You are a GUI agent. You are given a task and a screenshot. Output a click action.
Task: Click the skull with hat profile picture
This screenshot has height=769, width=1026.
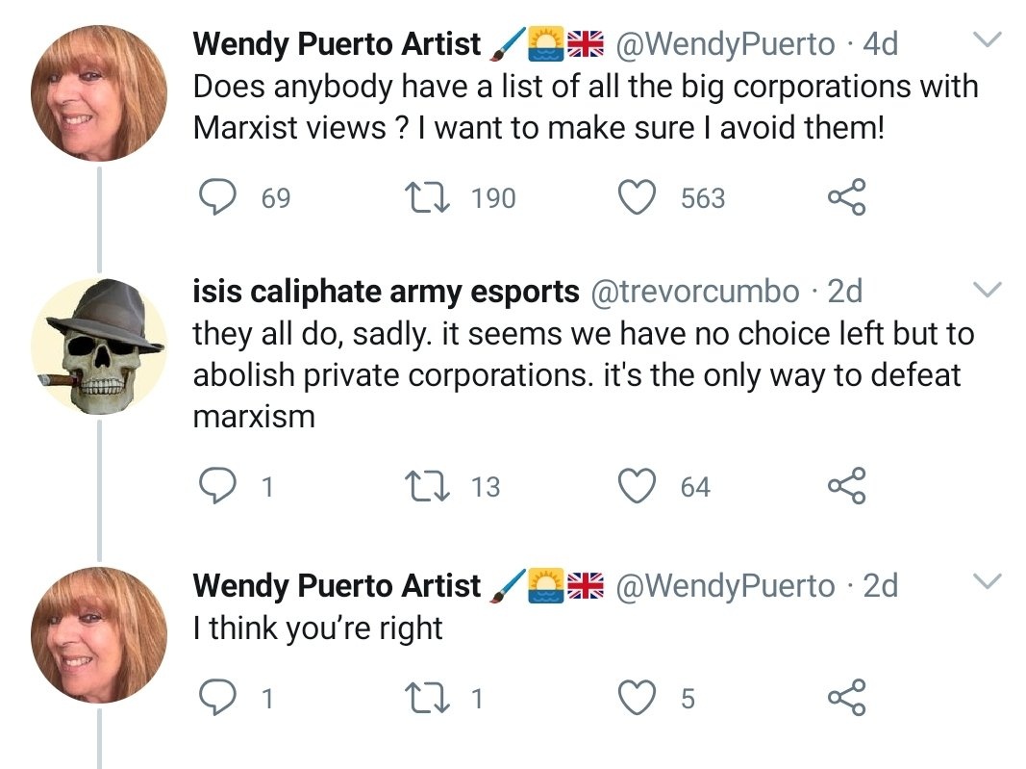99,346
